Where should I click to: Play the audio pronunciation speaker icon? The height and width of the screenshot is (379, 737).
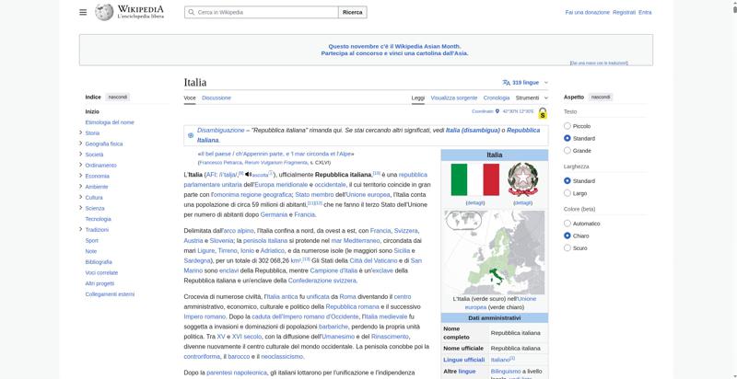[x=248, y=174]
